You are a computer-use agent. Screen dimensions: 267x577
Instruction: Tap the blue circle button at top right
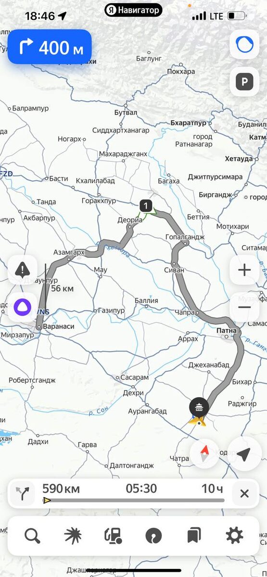(244, 45)
